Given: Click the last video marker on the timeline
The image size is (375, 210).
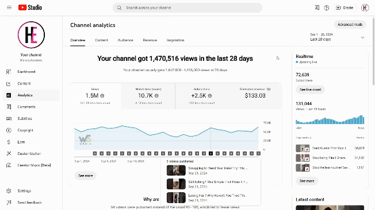Looking at the screenshot, I should point(258,153).
